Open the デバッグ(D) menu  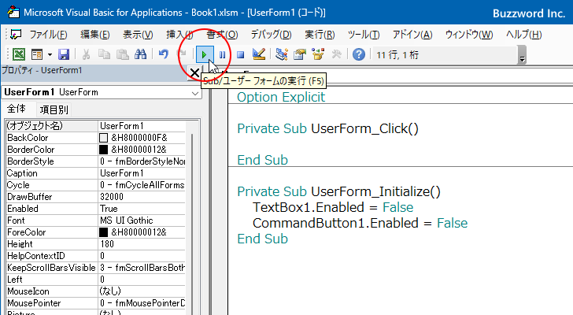(271, 35)
